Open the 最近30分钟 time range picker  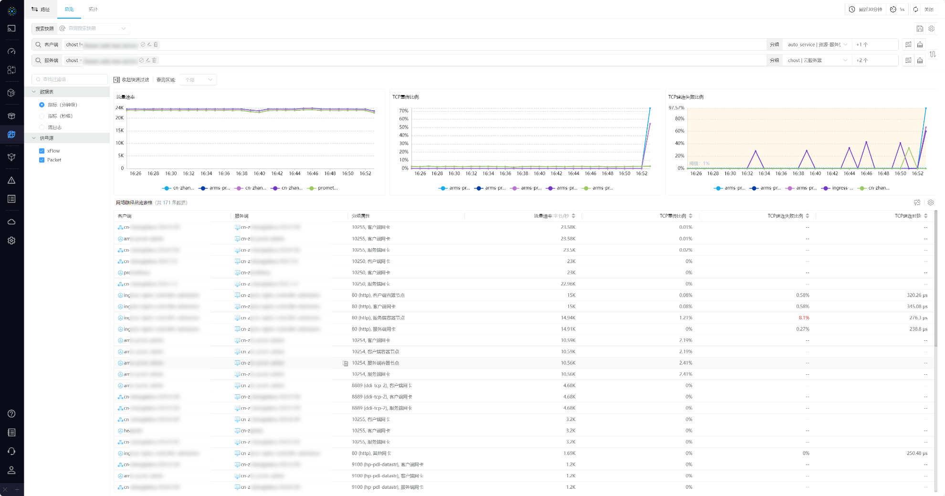[865, 10]
